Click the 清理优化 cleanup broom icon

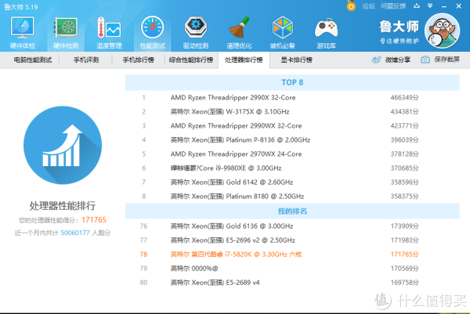pyautogui.click(x=238, y=31)
